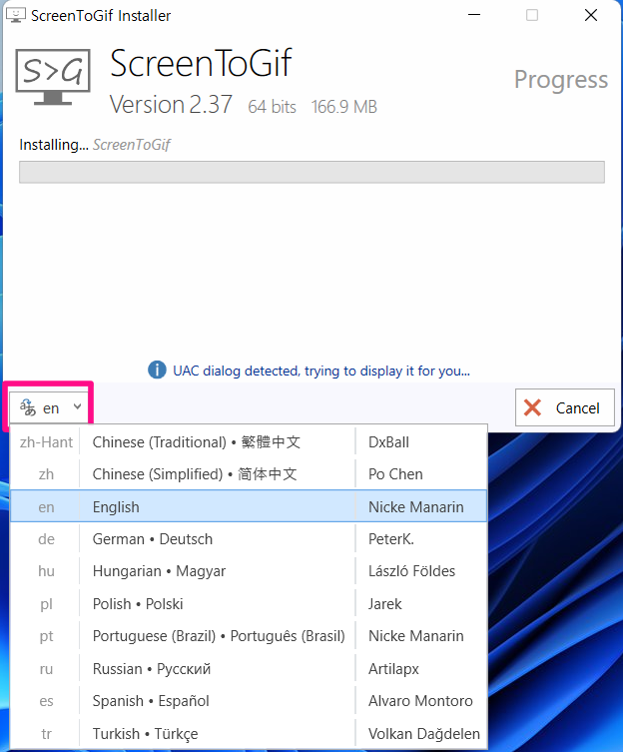Minimize the ScreenToGif Installer window
This screenshot has height=752, width=623.
tap(474, 15)
